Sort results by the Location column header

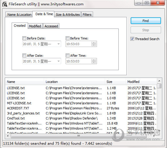[x=74, y=82]
